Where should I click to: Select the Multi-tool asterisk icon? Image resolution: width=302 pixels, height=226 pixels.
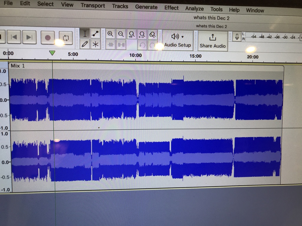tap(95, 45)
